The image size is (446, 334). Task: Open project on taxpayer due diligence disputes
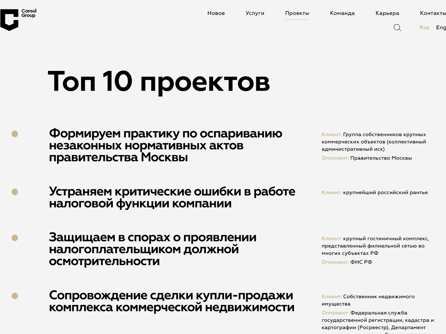tap(153, 249)
